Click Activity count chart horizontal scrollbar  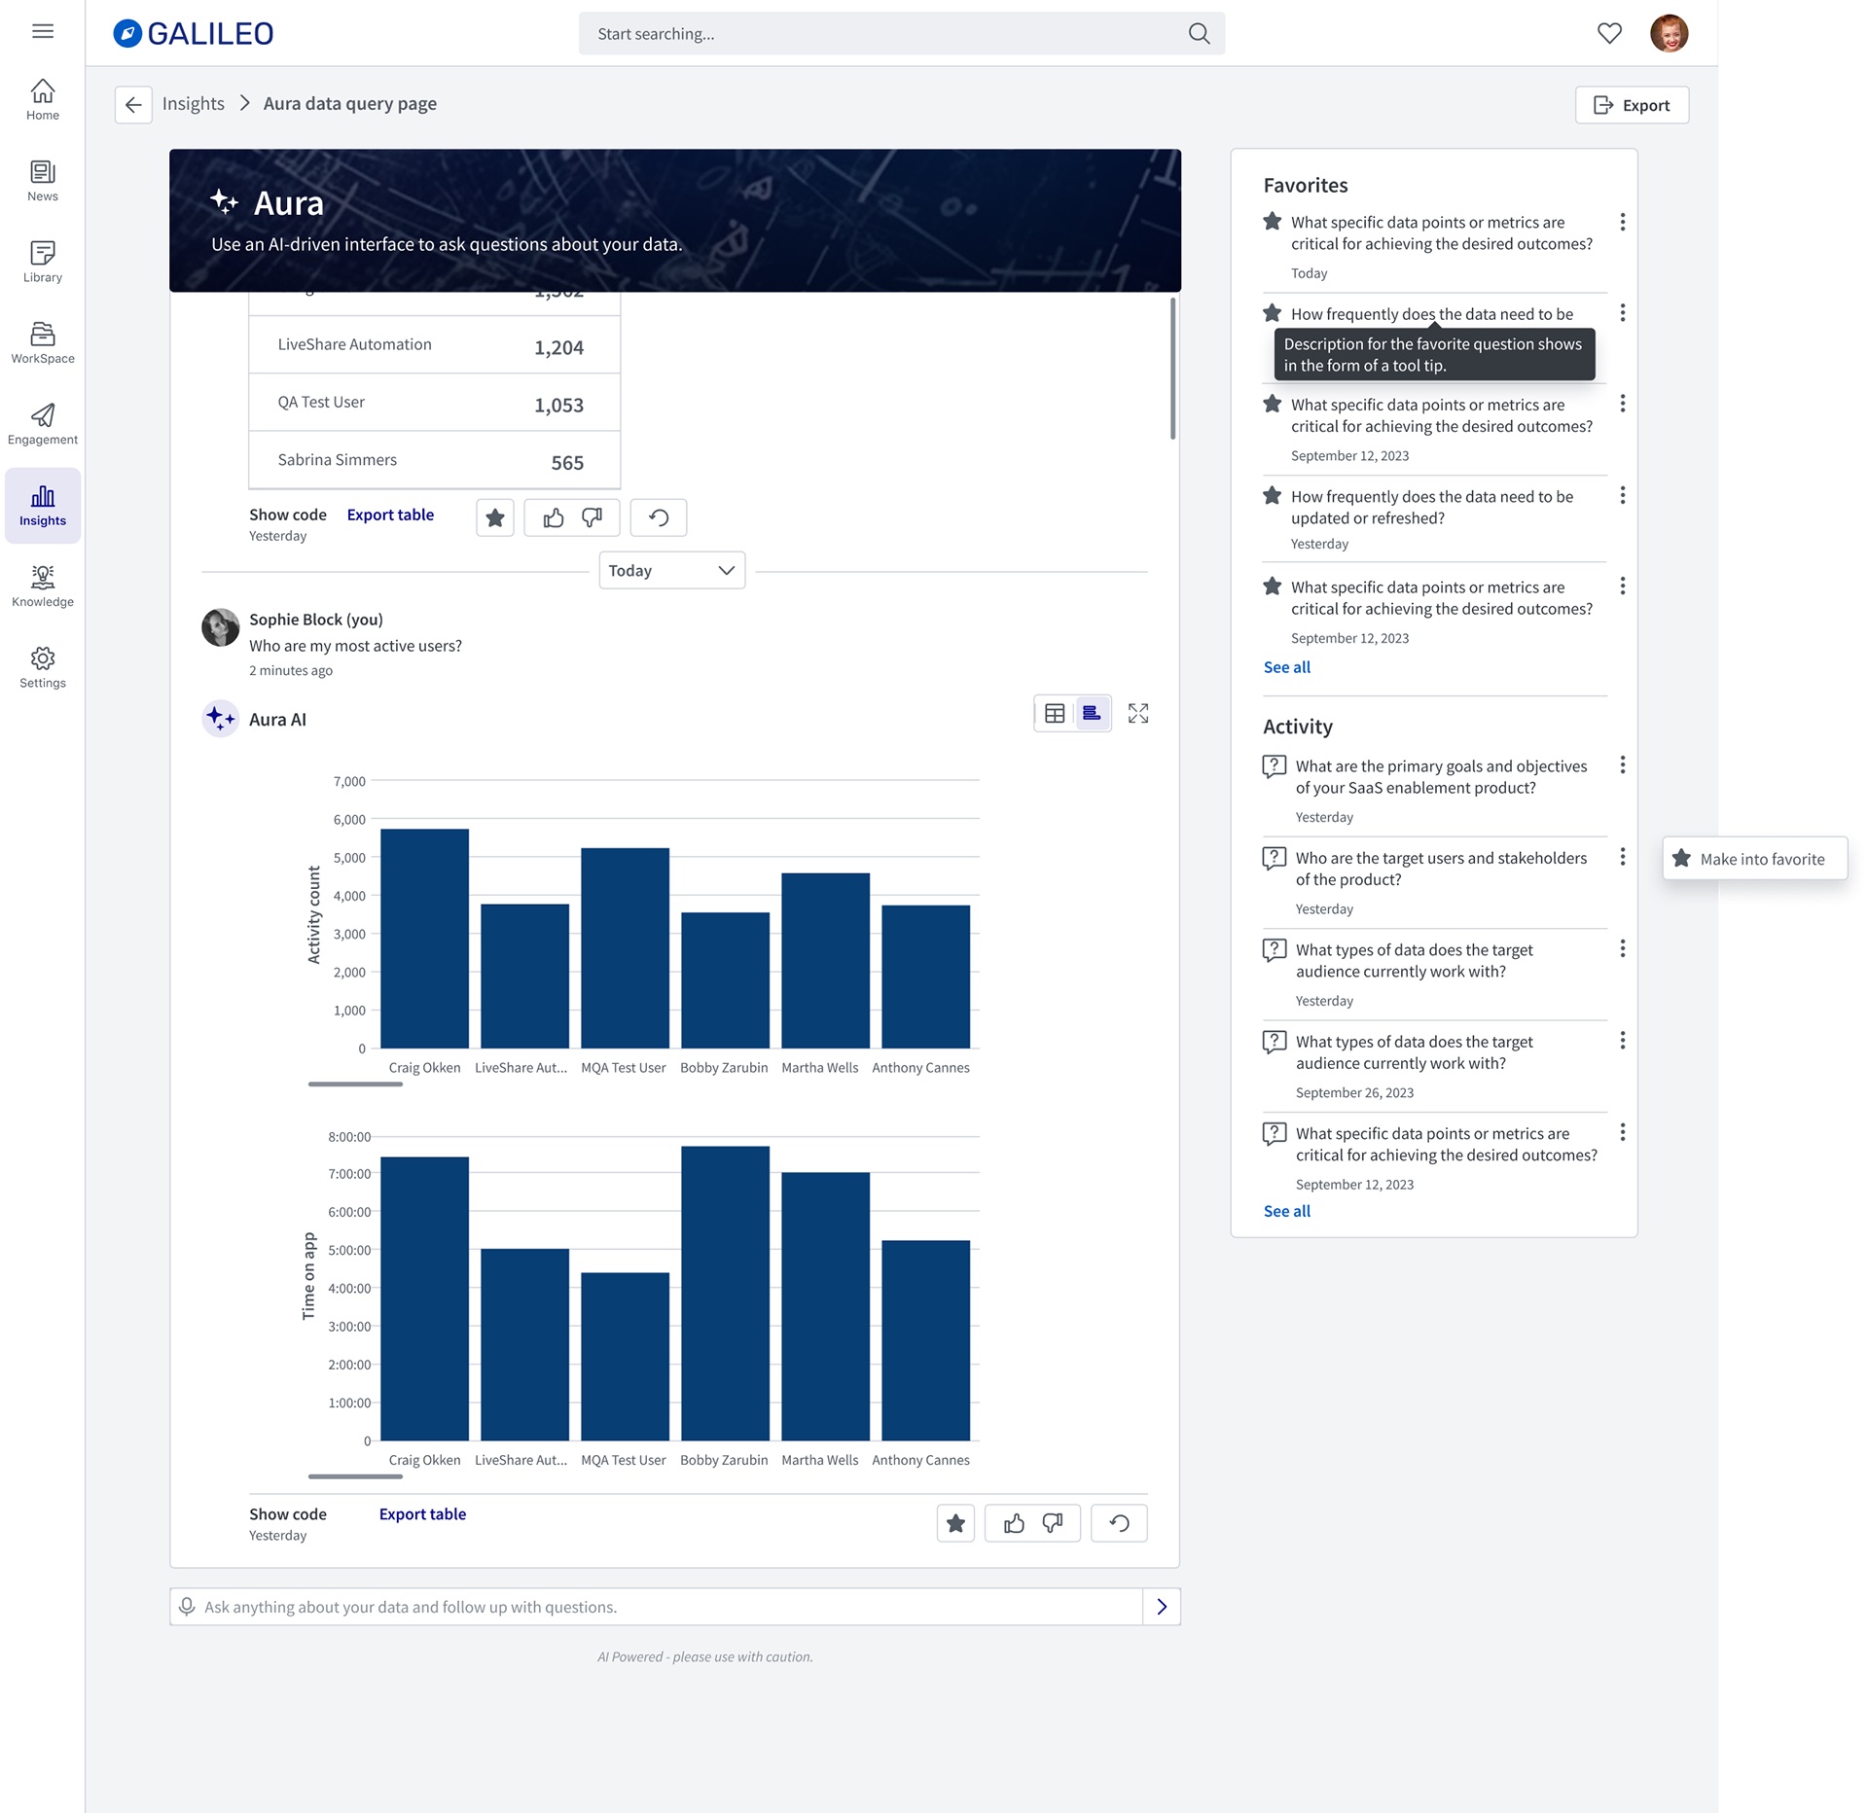pyautogui.click(x=355, y=1084)
